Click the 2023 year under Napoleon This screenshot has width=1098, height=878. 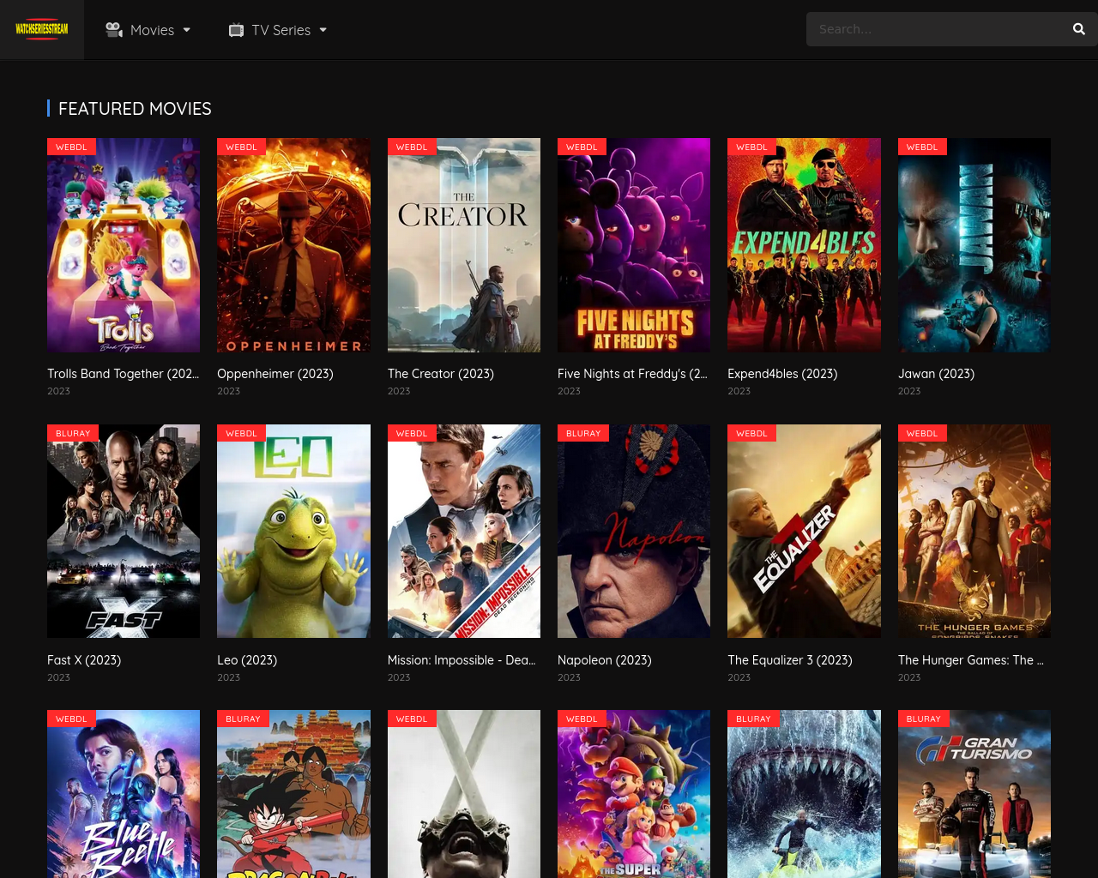569,677
